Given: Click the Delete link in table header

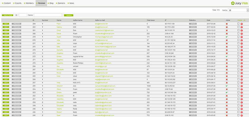Looking at the screenshot, I should point(240,20).
